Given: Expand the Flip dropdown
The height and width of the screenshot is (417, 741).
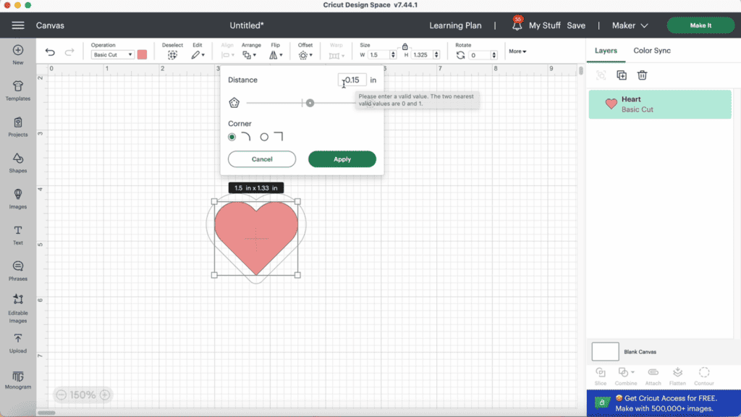Looking at the screenshot, I should coord(276,55).
